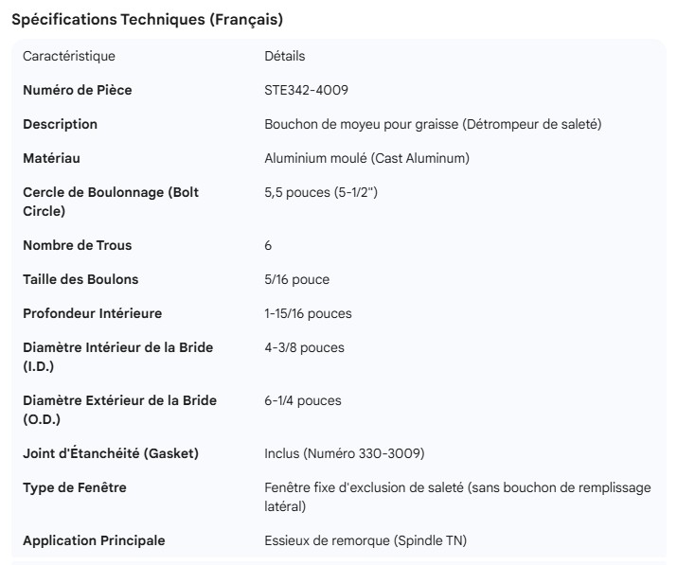
Task: Select the Type de Fenêtre label
Action: (75, 487)
